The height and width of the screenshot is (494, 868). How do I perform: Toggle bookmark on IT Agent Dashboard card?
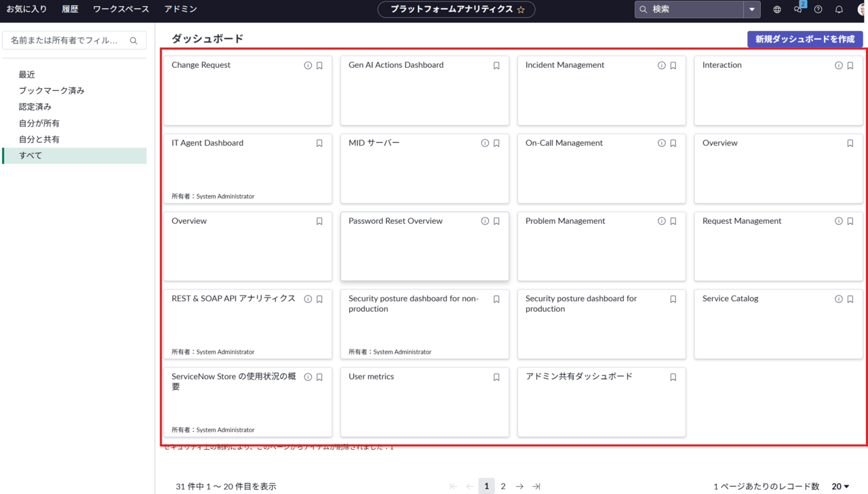[x=319, y=144]
